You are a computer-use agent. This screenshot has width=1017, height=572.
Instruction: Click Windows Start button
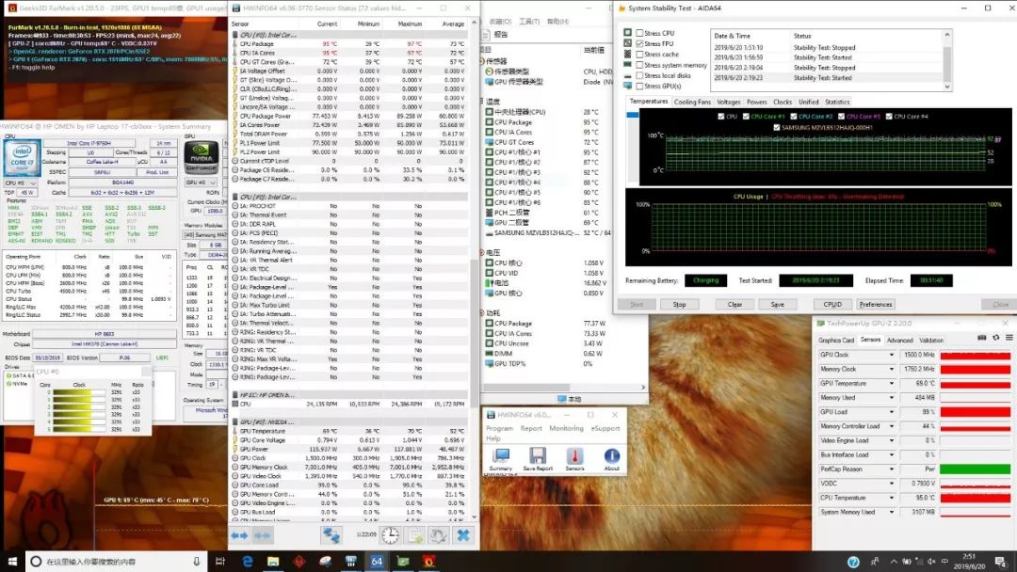(x=12, y=561)
